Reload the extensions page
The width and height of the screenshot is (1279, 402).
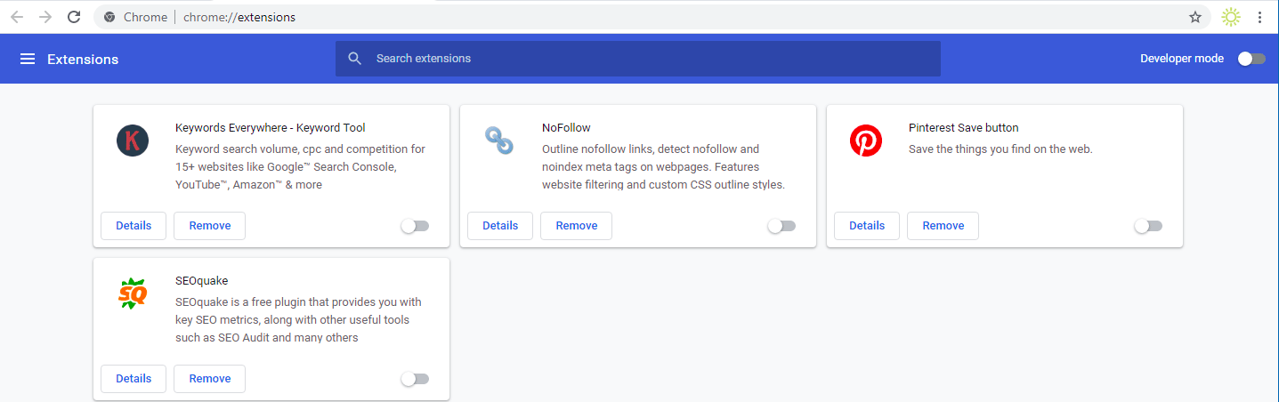tap(75, 17)
